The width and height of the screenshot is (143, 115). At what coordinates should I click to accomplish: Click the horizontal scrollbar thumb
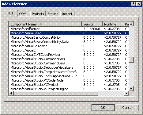point(56,93)
